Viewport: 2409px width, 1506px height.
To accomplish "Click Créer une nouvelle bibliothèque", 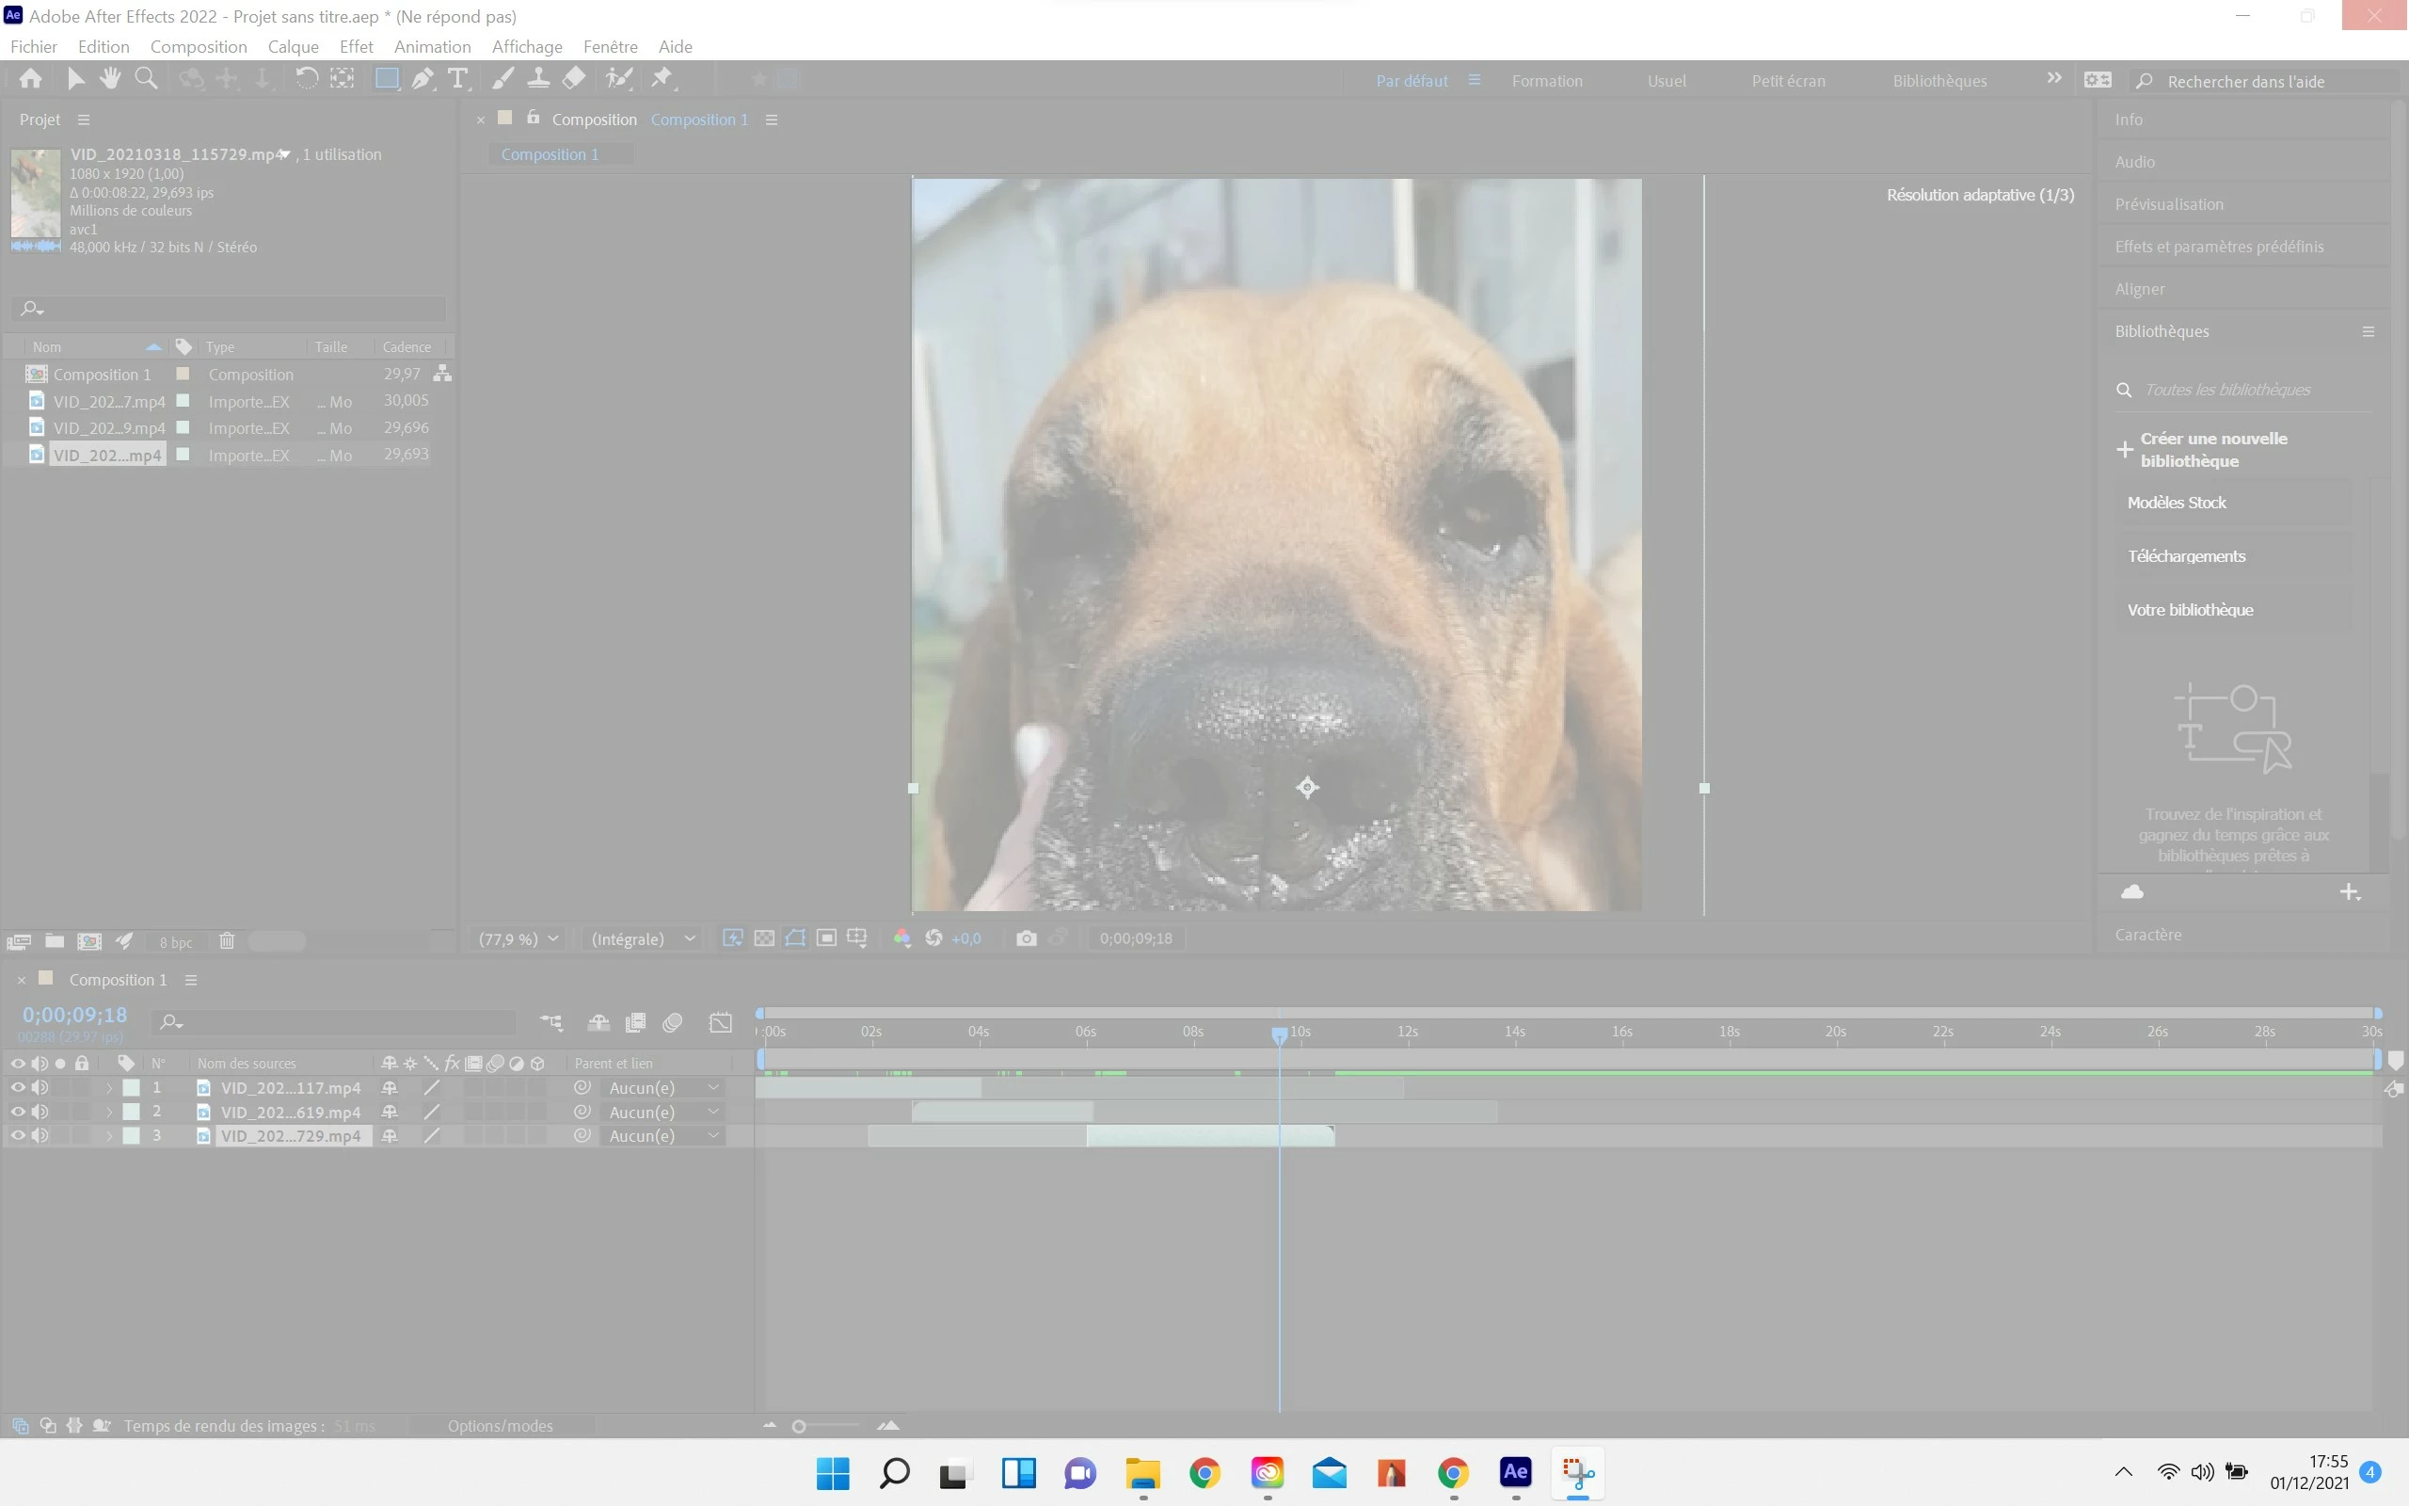I will (2212, 449).
